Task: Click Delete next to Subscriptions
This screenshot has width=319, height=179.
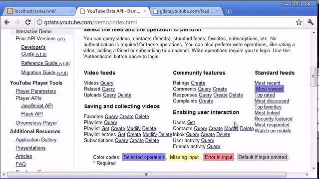Action: [x=152, y=141]
